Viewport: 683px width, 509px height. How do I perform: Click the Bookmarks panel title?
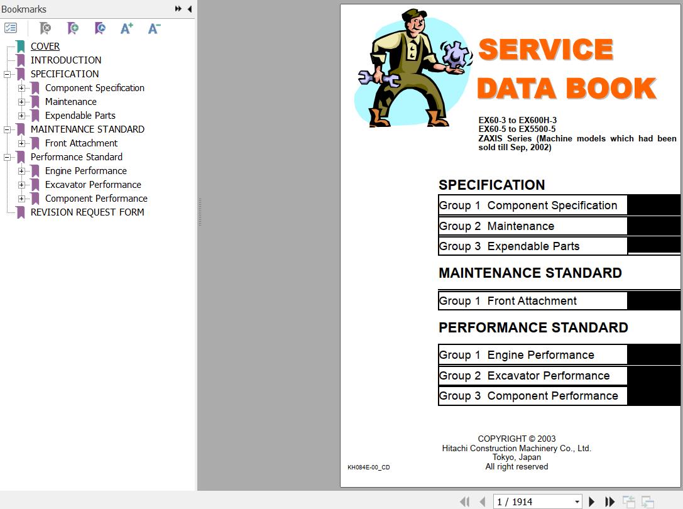pyautogui.click(x=23, y=9)
